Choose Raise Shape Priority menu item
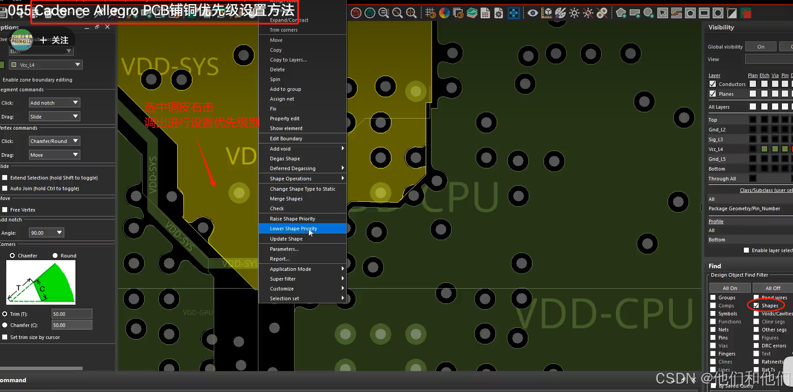 point(303,219)
